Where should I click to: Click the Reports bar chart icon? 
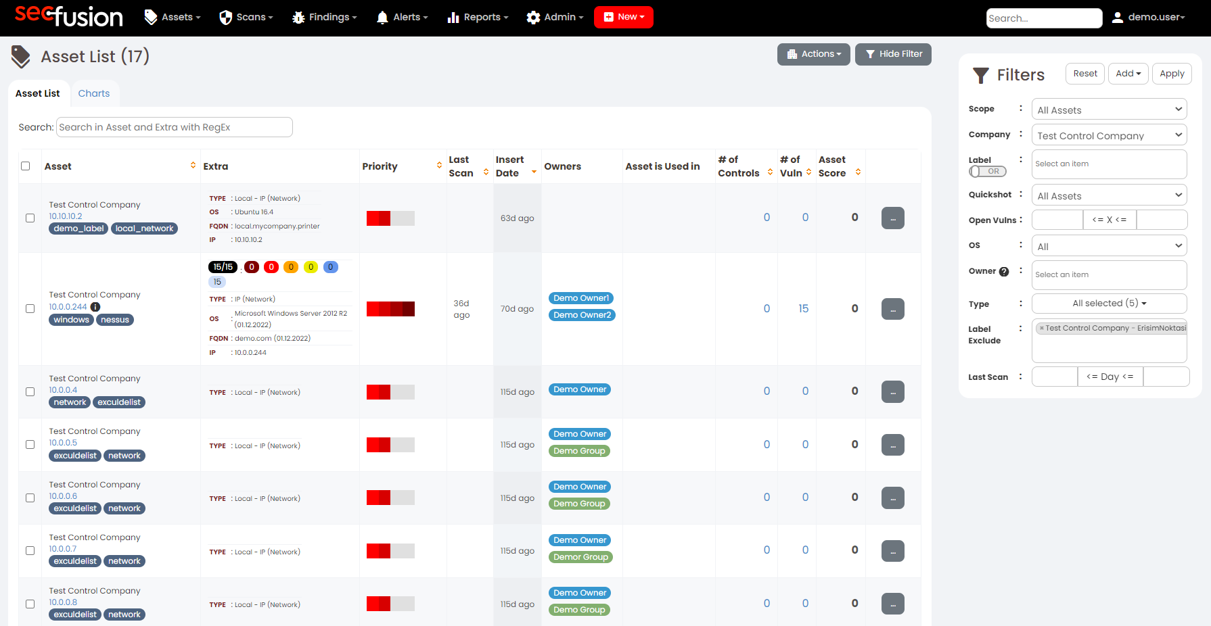pos(453,18)
